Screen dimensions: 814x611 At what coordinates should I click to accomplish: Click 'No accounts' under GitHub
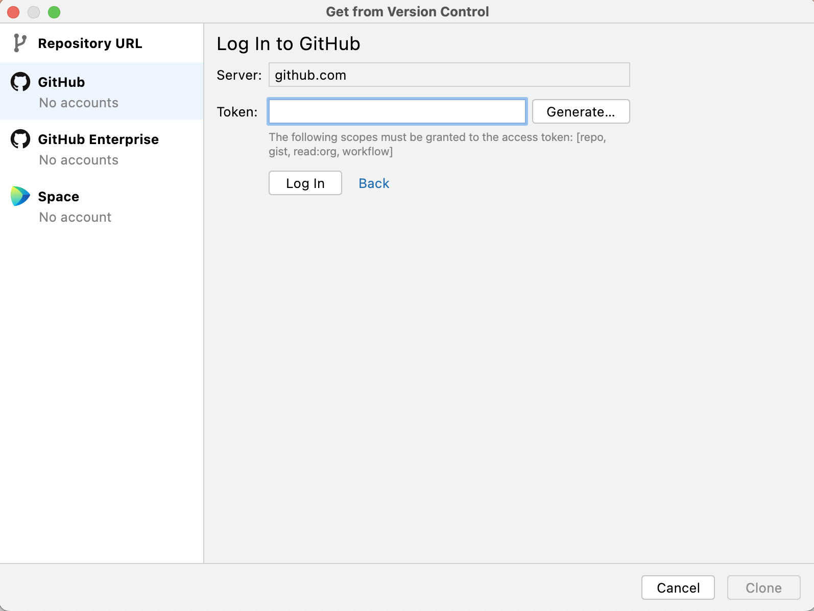point(78,103)
